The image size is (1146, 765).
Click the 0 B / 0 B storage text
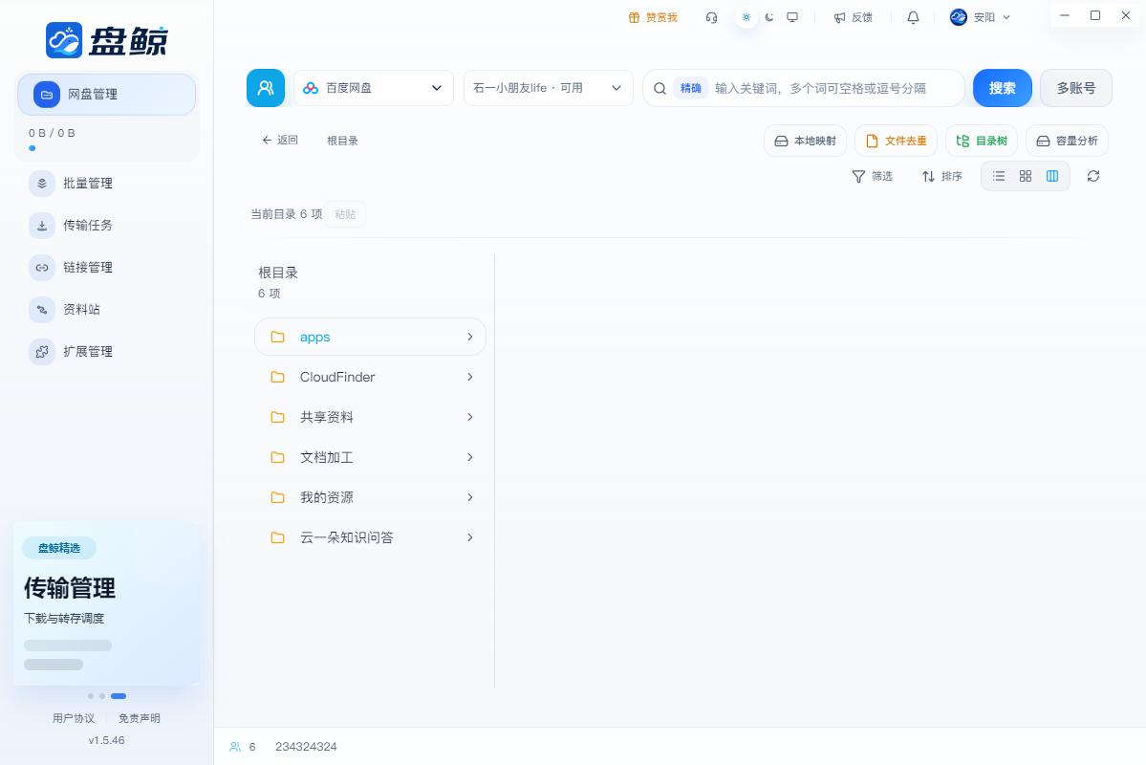pos(52,133)
